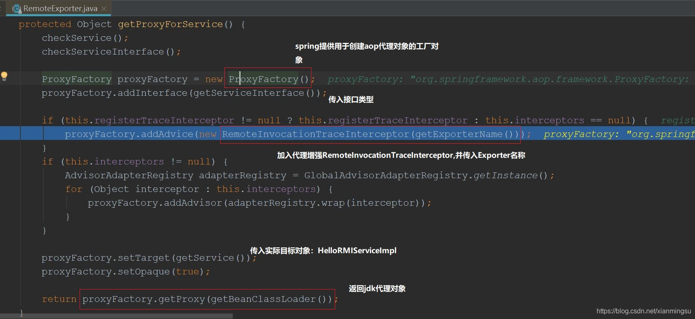The width and height of the screenshot is (695, 319).
Task: Click proxyFactory.getProxy(getBeanClassLoader()) expression
Action: pyautogui.click(x=207, y=299)
